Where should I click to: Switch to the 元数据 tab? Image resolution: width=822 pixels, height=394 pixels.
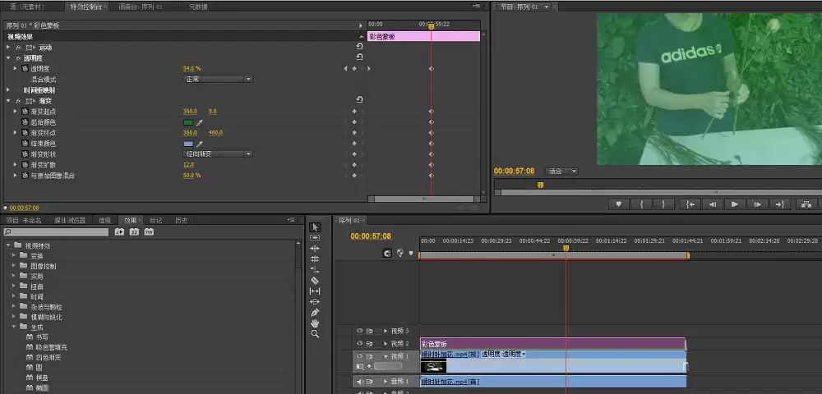197,7
